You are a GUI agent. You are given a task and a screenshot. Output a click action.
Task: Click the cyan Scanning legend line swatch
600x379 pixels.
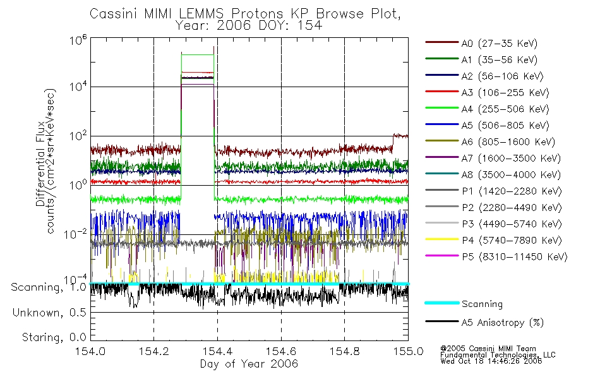pyautogui.click(x=441, y=303)
